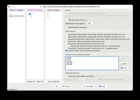Click the cosh(q) line in functions
Screen dimensions: 140x100
[69, 62]
